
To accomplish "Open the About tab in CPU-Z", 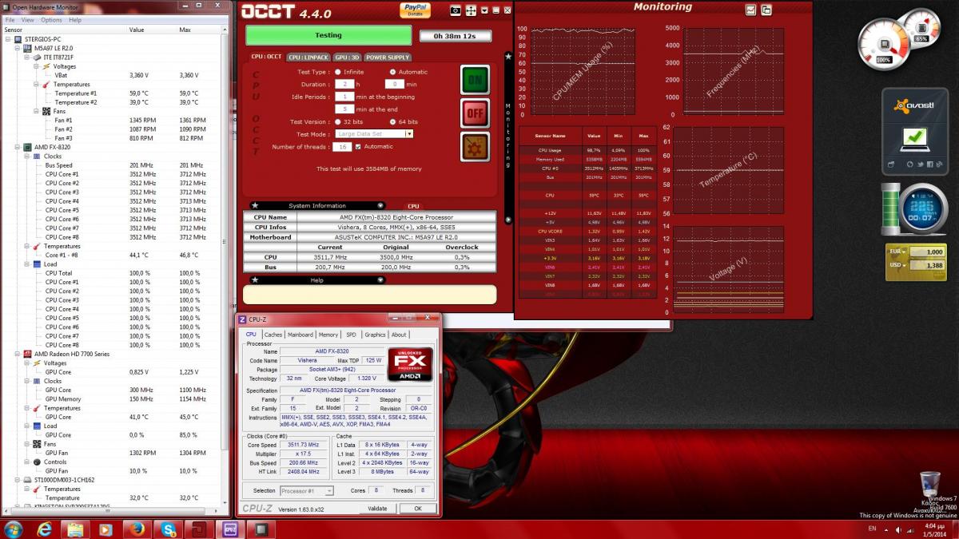I will (x=399, y=335).
